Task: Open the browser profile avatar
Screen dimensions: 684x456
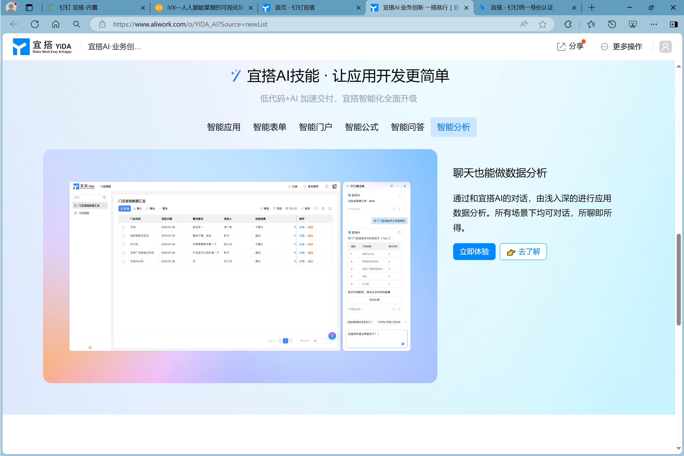Action: [x=11, y=7]
